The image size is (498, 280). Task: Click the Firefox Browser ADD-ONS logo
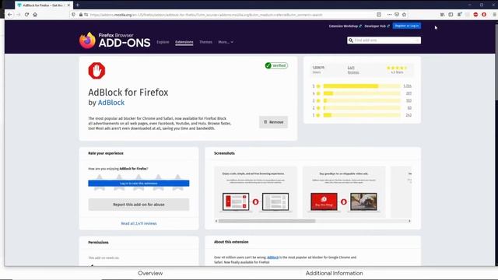[x=114, y=40]
